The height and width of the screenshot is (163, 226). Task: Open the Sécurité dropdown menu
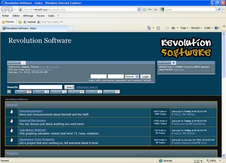pyautogui.click(x=196, y=28)
